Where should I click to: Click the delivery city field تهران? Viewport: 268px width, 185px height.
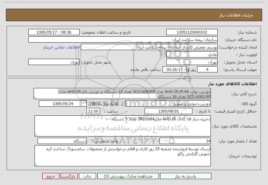(54, 62)
